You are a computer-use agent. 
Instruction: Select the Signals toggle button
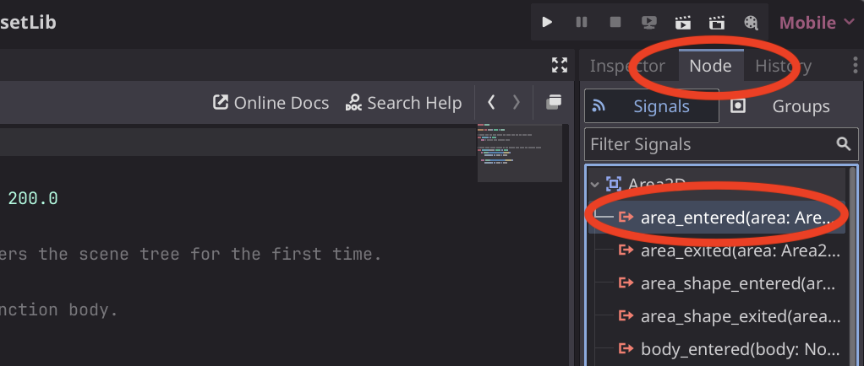pyautogui.click(x=651, y=106)
